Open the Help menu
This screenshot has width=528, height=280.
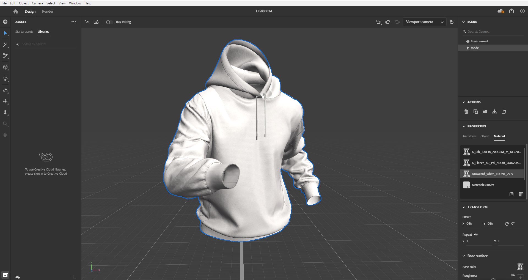tap(88, 3)
